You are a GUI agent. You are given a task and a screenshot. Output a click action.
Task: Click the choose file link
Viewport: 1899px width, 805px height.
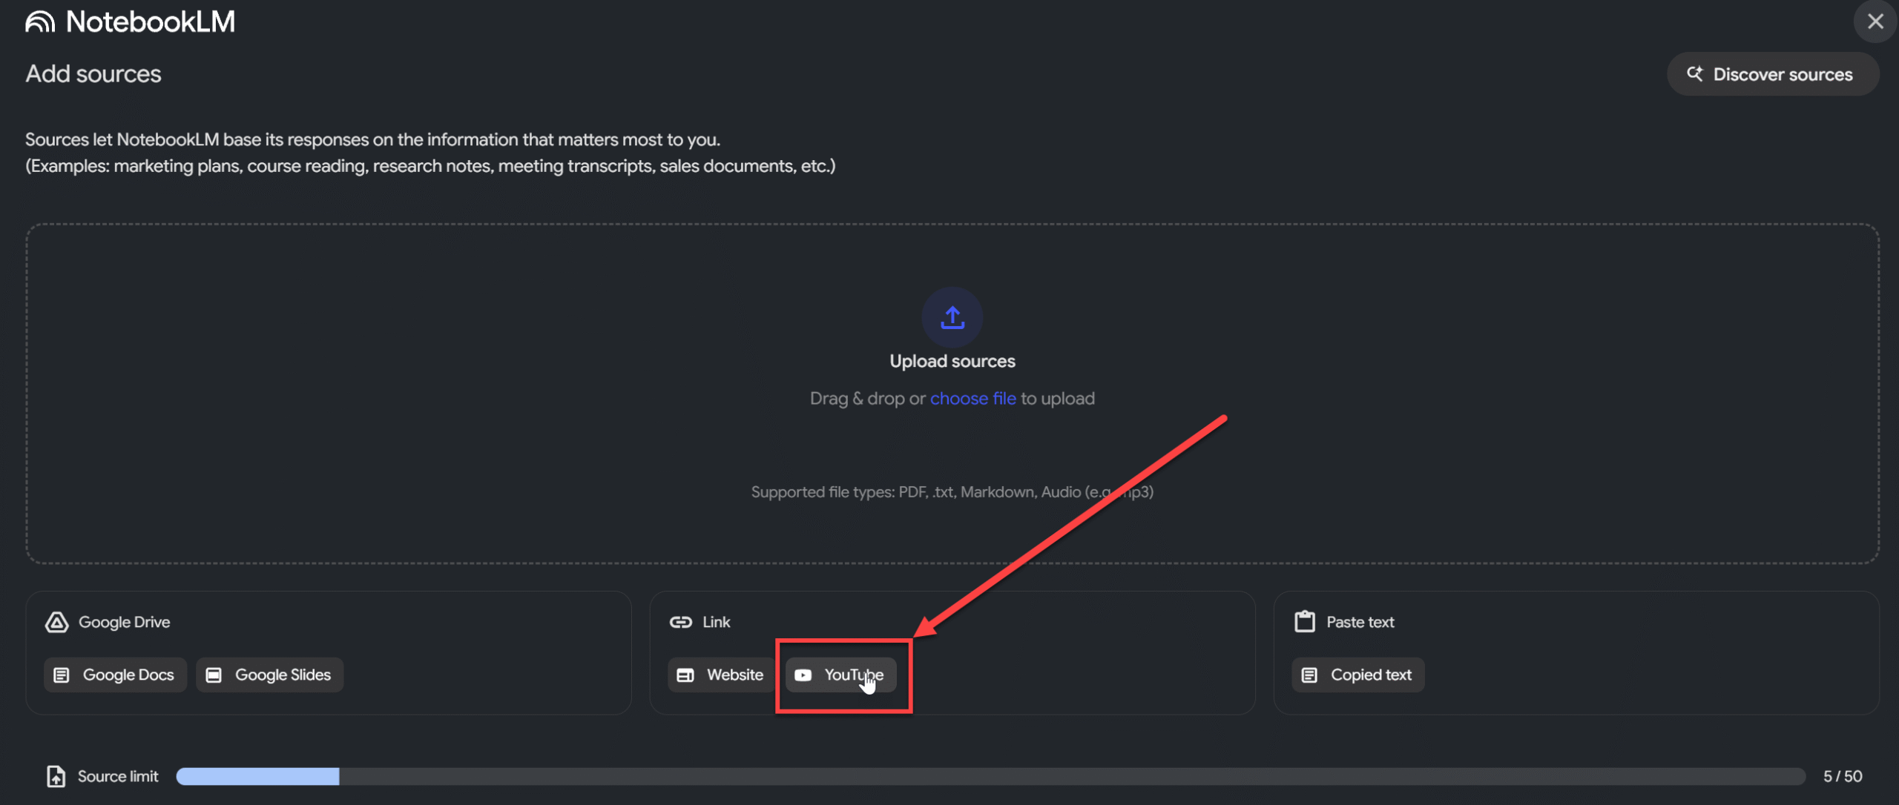point(973,398)
